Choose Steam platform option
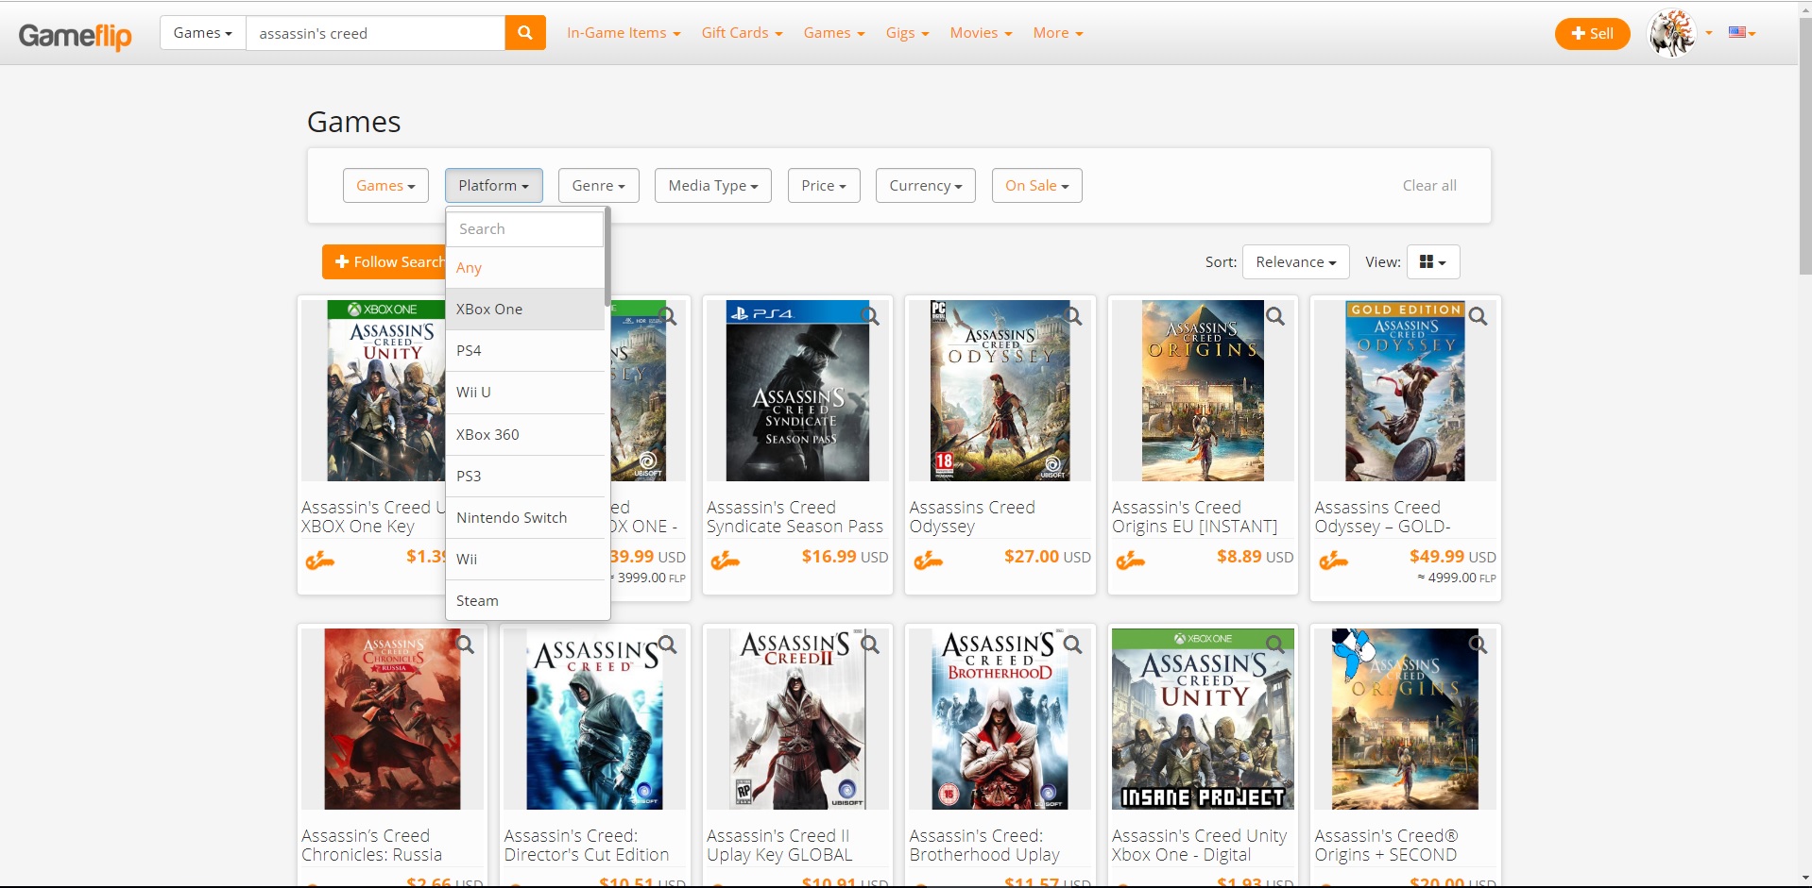 pyautogui.click(x=525, y=601)
